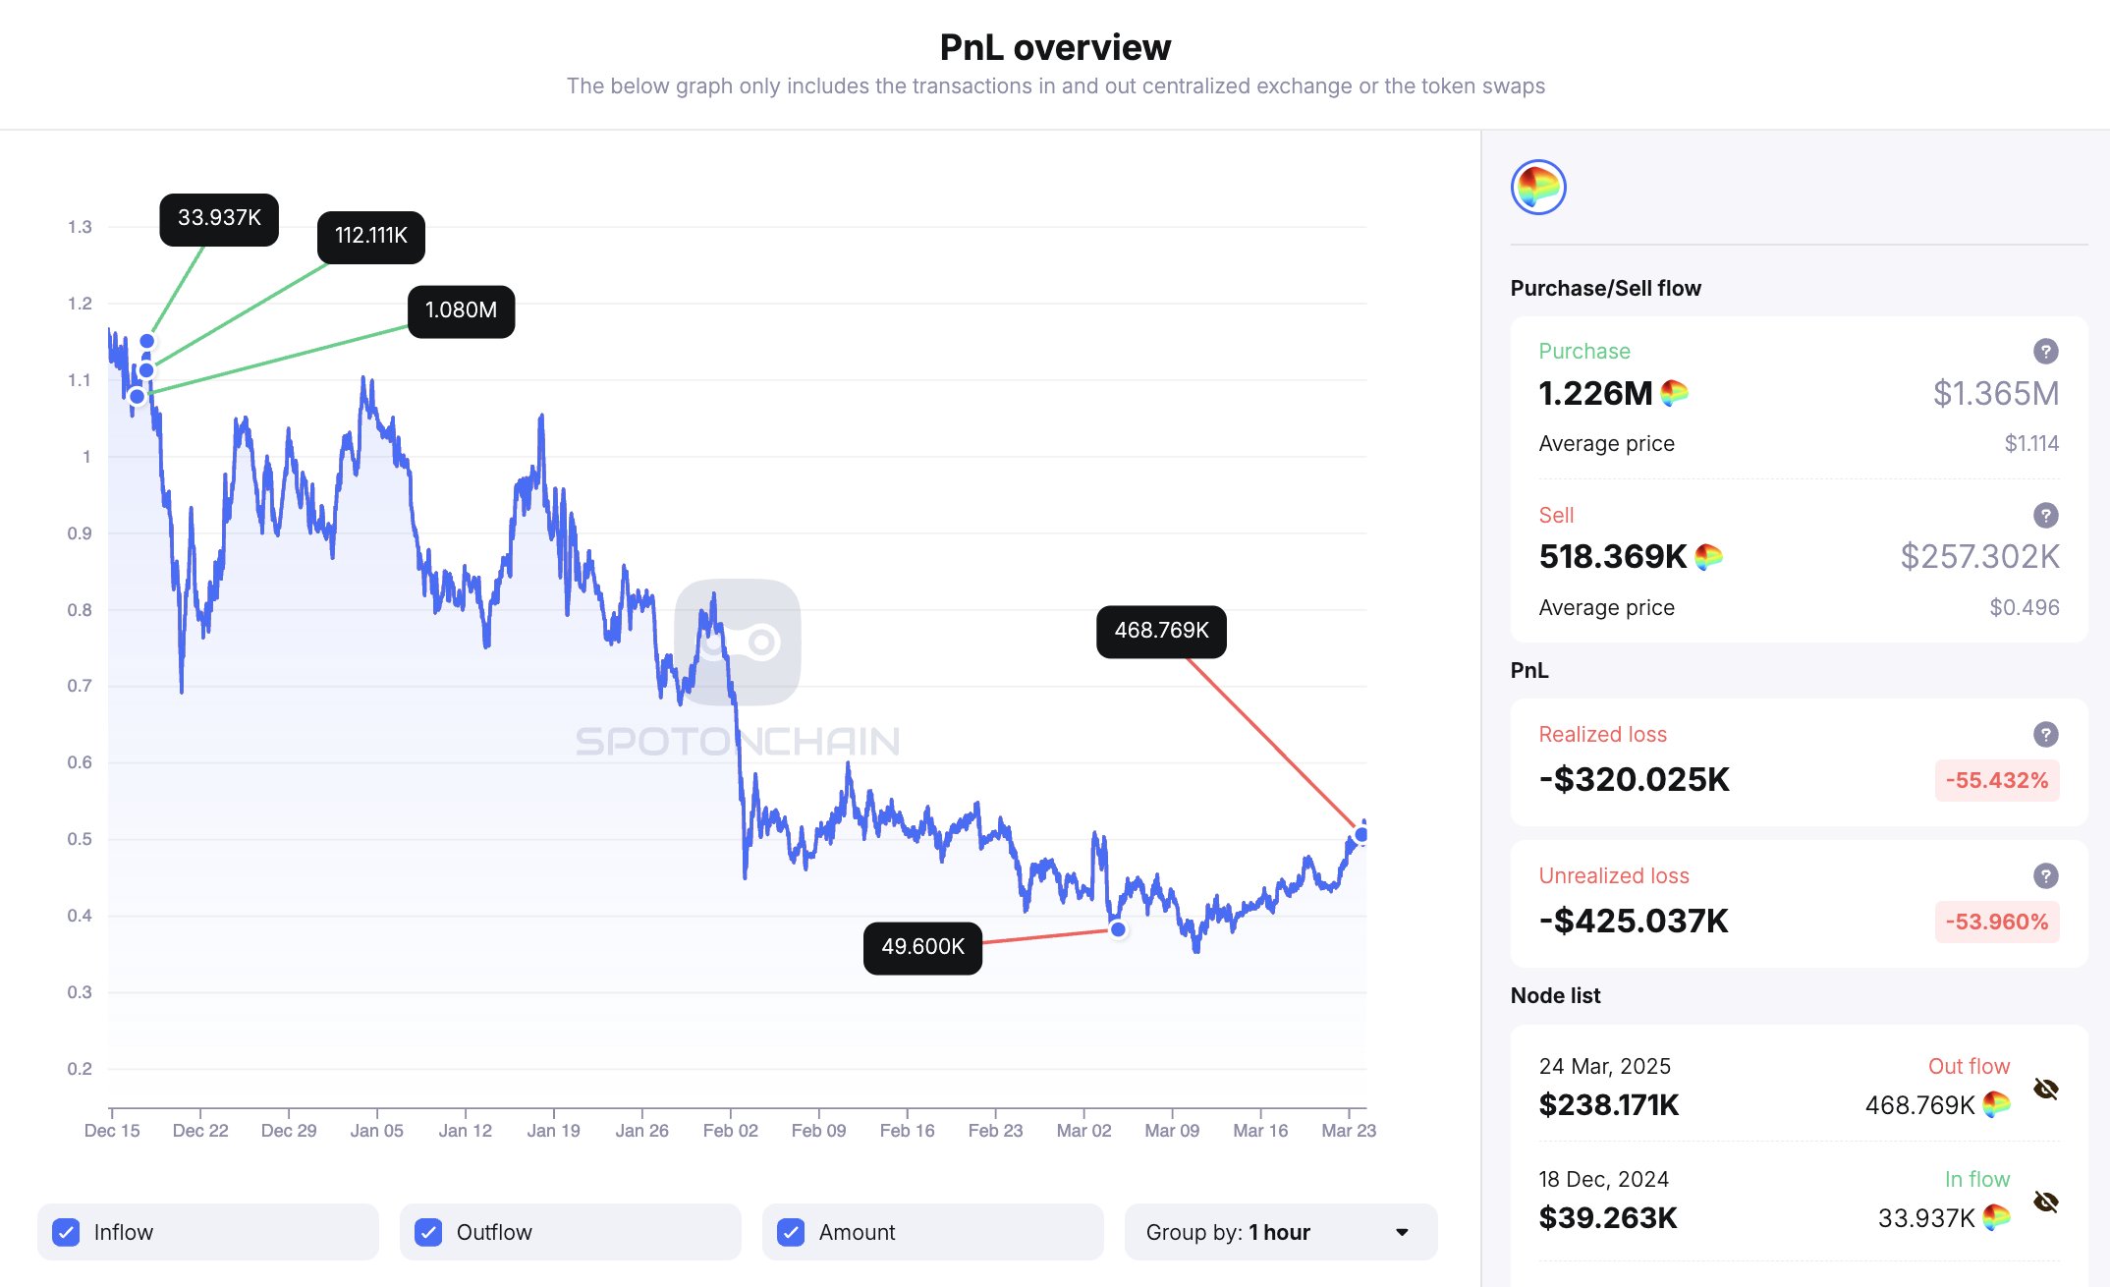The width and height of the screenshot is (2110, 1287).
Task: Click the -55.432% realized loss badge
Action: pos(1997,780)
